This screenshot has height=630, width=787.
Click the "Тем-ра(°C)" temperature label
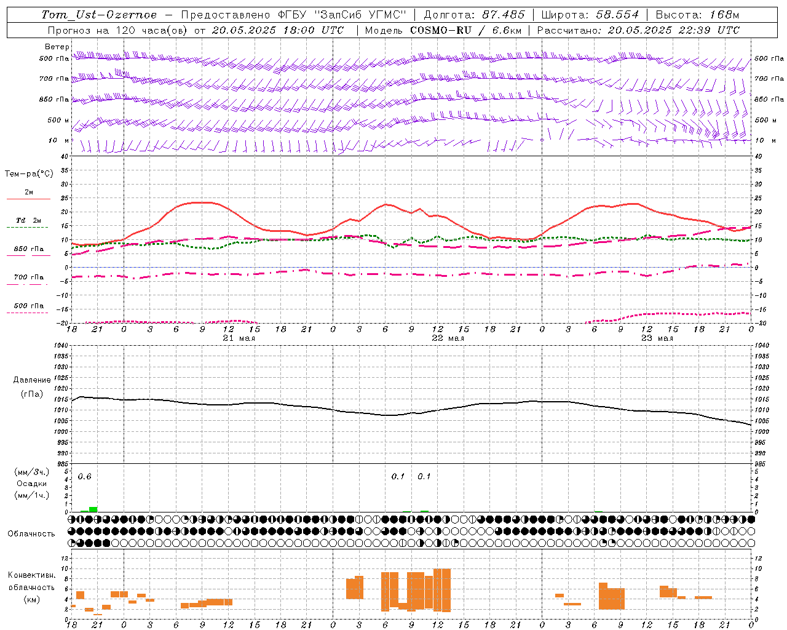point(29,174)
